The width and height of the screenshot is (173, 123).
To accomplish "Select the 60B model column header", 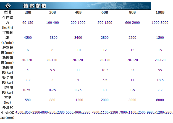I will click(x=105, y=12).
